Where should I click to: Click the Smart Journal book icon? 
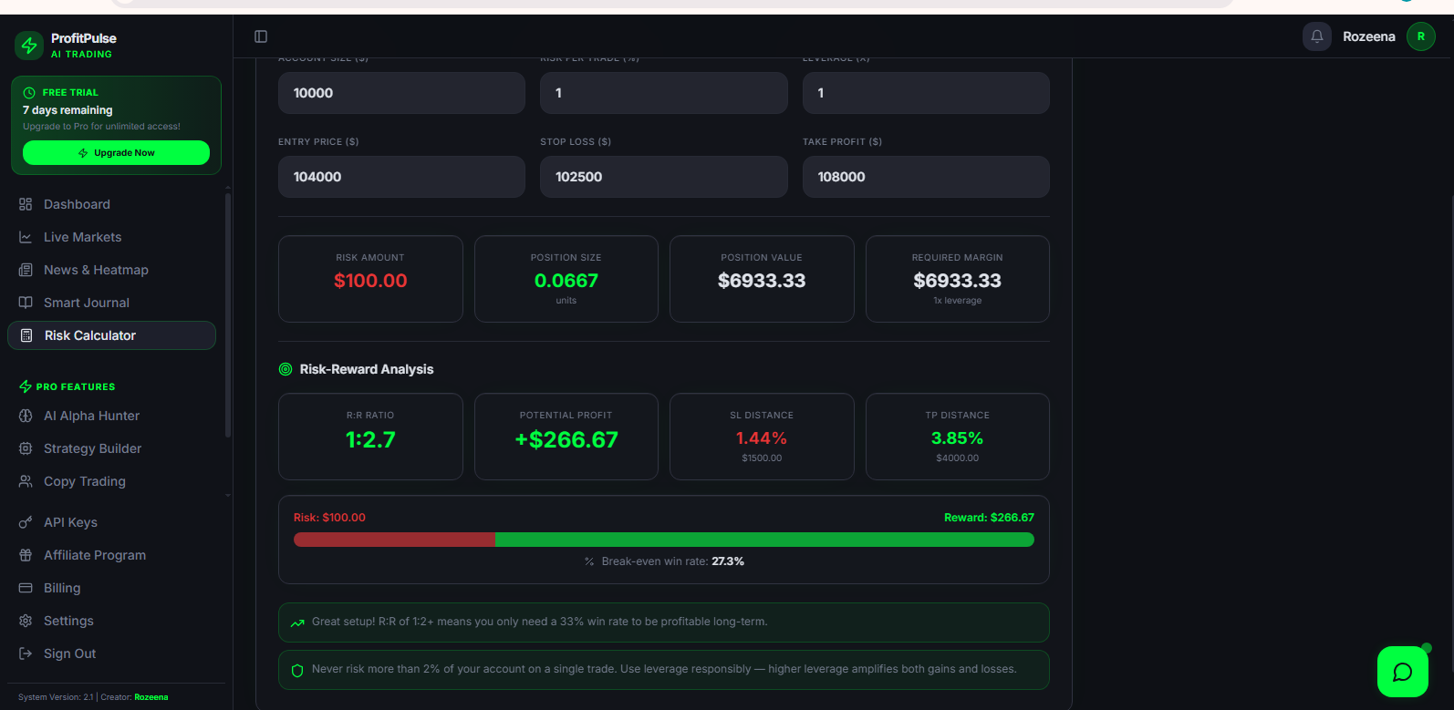[26, 303]
